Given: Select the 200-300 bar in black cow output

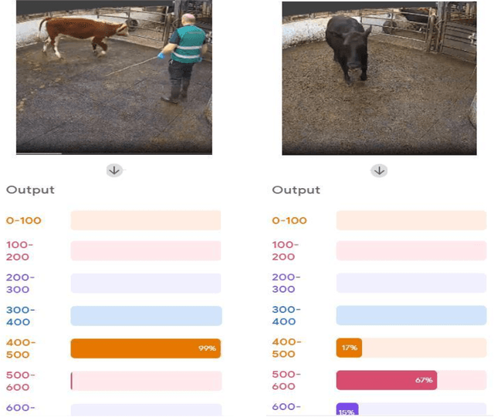Looking at the screenshot, I should point(411,283).
